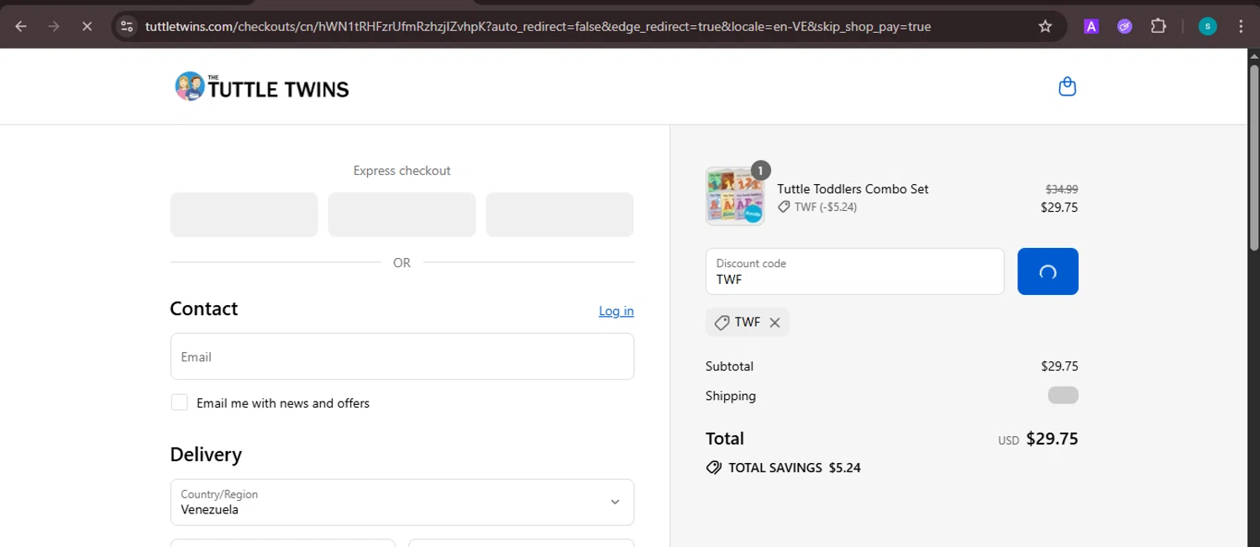Screen dimensions: 1260x547
Task: Click the Shipping label
Action: [x=731, y=396]
